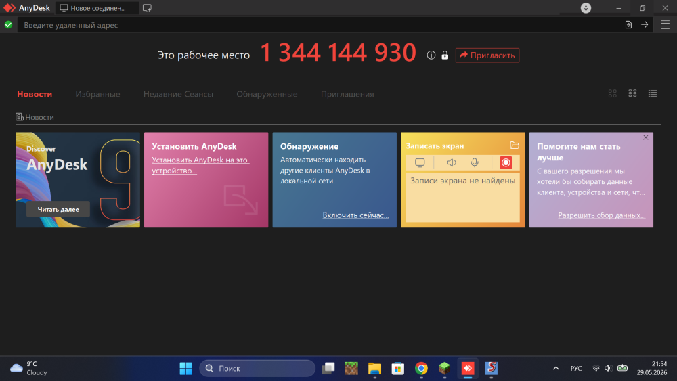Image resolution: width=677 pixels, height=381 pixels.
Task: Click the Записи экрана не найдены text
Action: click(x=463, y=181)
